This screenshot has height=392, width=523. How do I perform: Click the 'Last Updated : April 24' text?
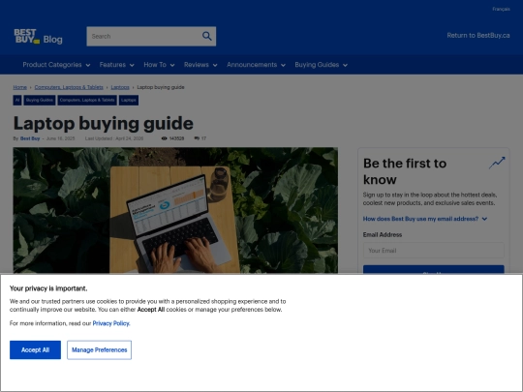point(114,138)
